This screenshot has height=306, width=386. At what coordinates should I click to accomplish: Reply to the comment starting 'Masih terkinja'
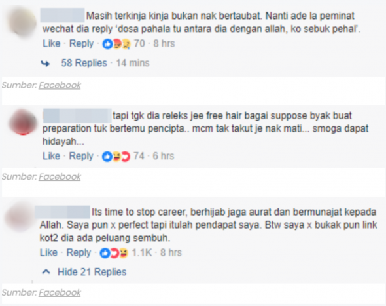(82, 44)
